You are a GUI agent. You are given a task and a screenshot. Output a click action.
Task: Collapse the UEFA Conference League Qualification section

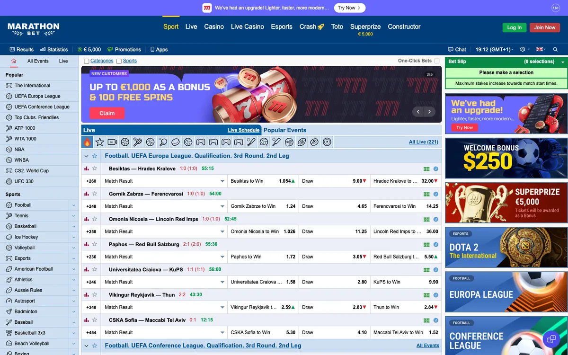86,346
